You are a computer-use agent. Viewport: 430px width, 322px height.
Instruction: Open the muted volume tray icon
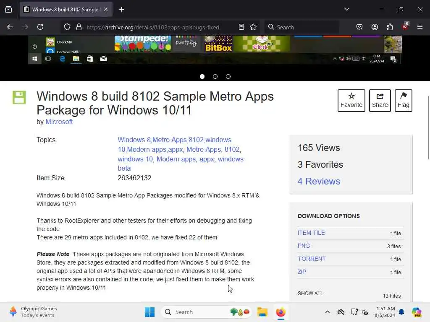365,312
